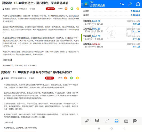Click the second article headline 黄金多头能否再次站起
The width and height of the screenshot is (142, 132).
pyautogui.click(x=36, y=72)
